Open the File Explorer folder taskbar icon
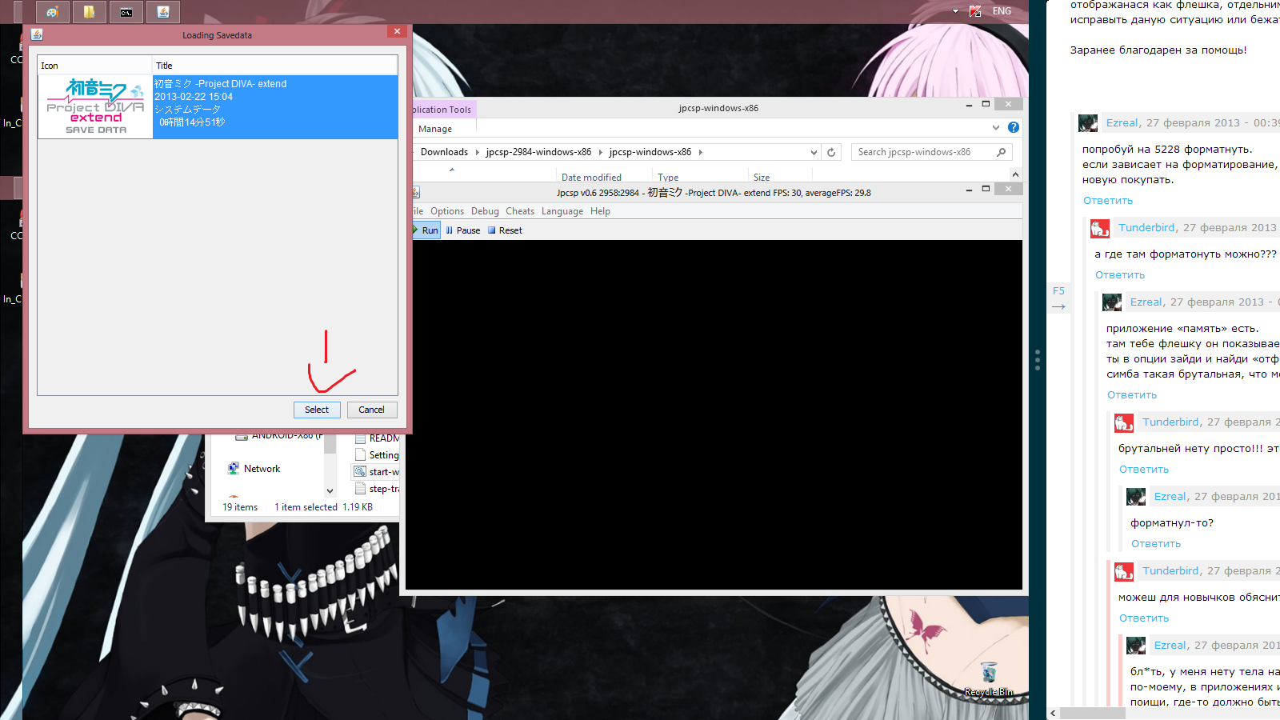 point(90,12)
